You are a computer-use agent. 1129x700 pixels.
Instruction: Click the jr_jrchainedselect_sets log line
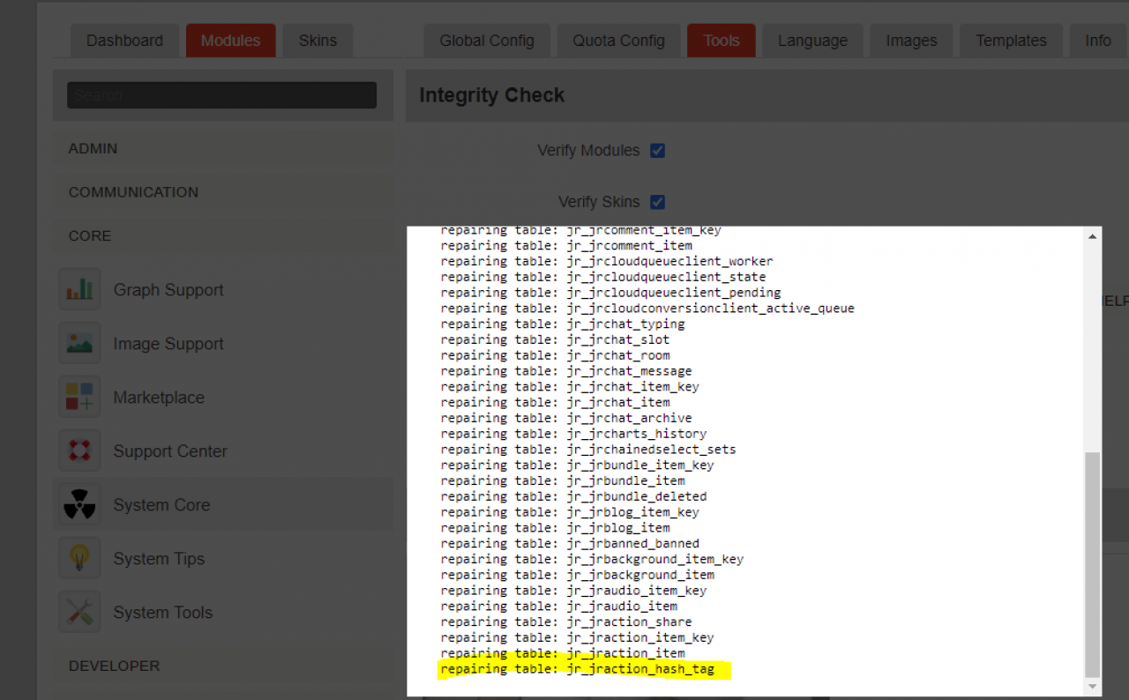coord(588,450)
